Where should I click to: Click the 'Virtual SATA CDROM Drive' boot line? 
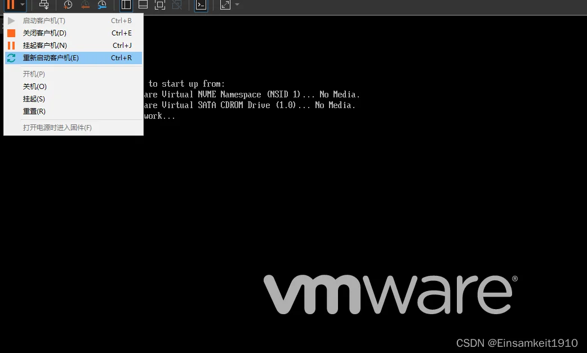[x=250, y=105]
